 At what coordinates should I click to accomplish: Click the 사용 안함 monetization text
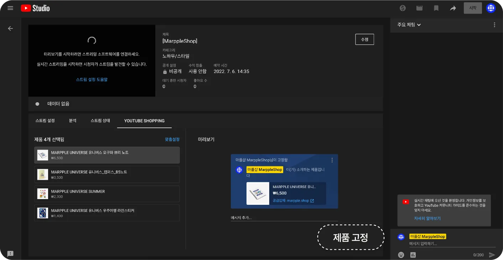198,72
